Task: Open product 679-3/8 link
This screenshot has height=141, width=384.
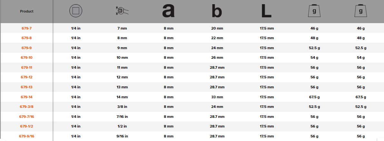Action: [27, 107]
